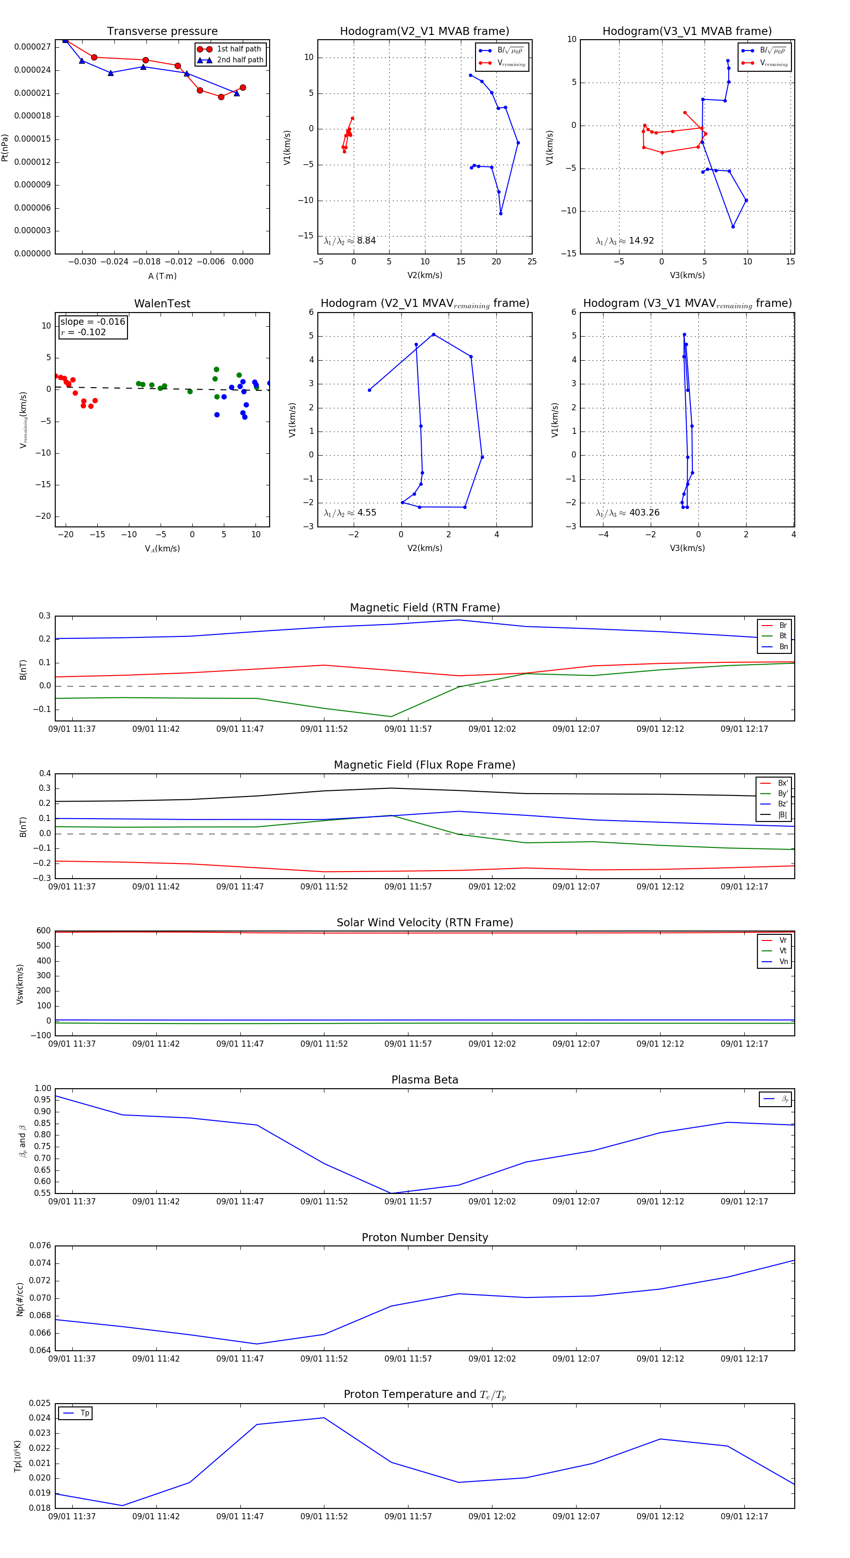Click the Vn legend entry

pyautogui.click(x=774, y=962)
